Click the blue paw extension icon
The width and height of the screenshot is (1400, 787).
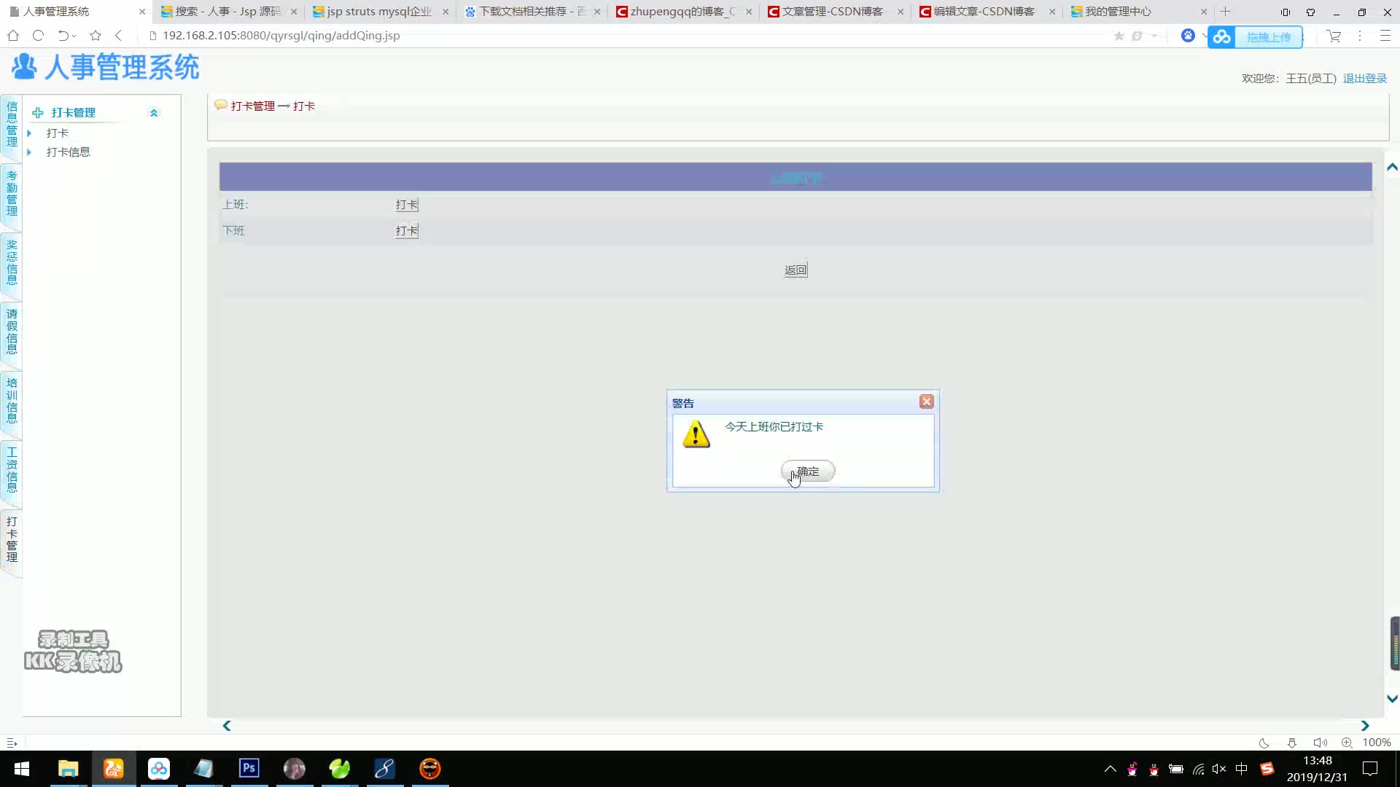(x=1188, y=36)
